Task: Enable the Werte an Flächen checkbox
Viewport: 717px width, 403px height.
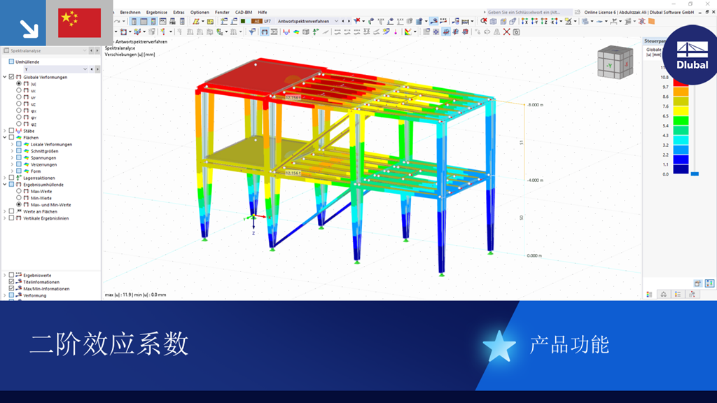Action: click(x=11, y=211)
